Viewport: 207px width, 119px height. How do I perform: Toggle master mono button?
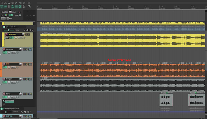(8, 18)
